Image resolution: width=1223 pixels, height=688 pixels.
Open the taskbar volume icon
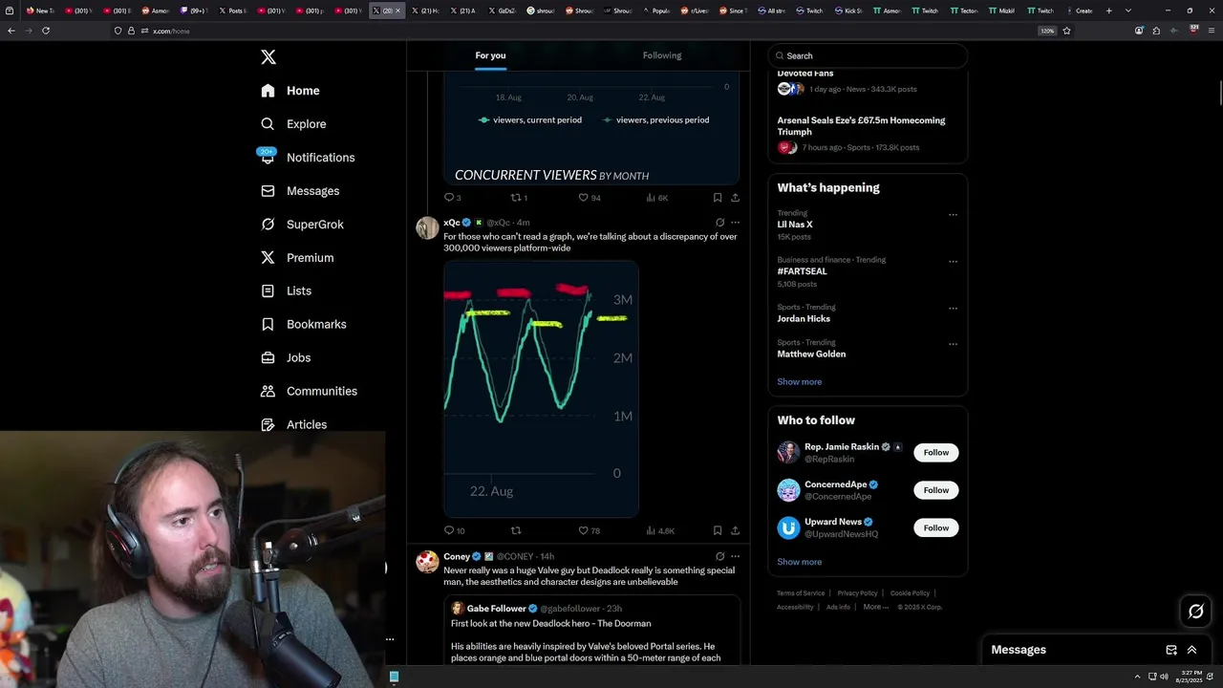point(1164,677)
